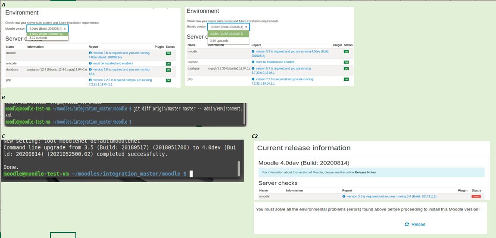Open 'must be installed and enabled' link, left screenshot

pyautogui.click(x=112, y=63)
